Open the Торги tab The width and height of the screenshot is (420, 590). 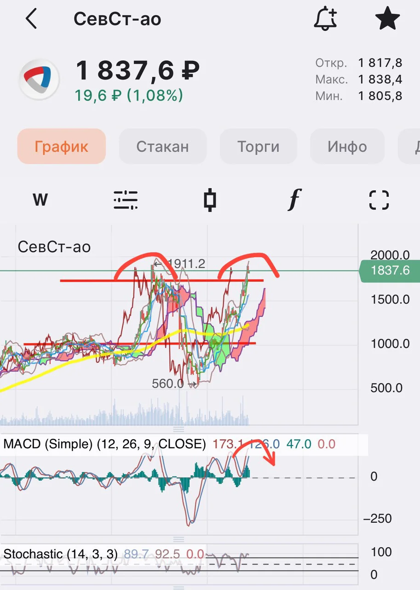pos(259,147)
